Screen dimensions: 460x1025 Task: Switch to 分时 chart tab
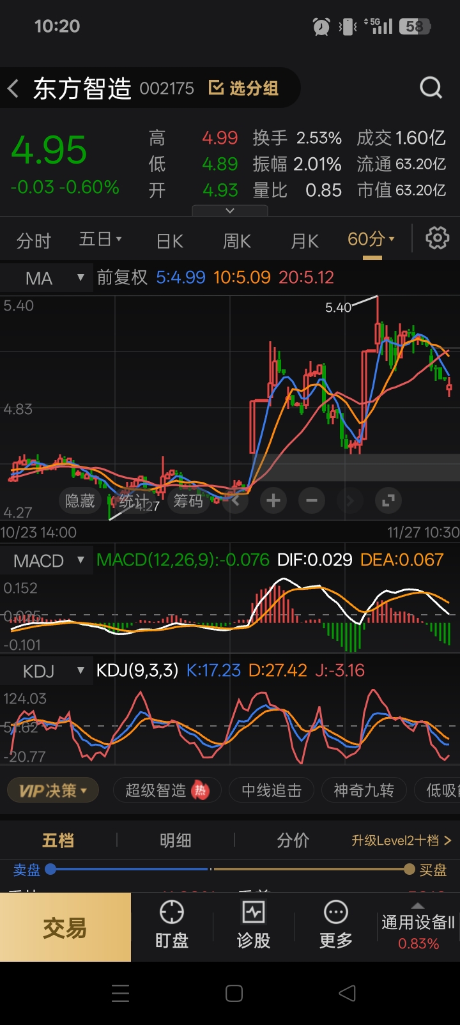33,241
